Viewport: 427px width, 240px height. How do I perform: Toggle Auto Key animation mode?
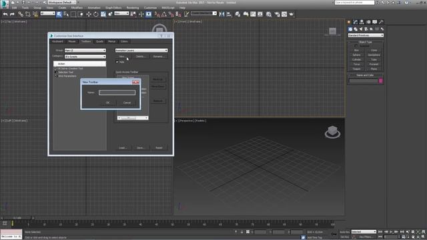coord(345,232)
